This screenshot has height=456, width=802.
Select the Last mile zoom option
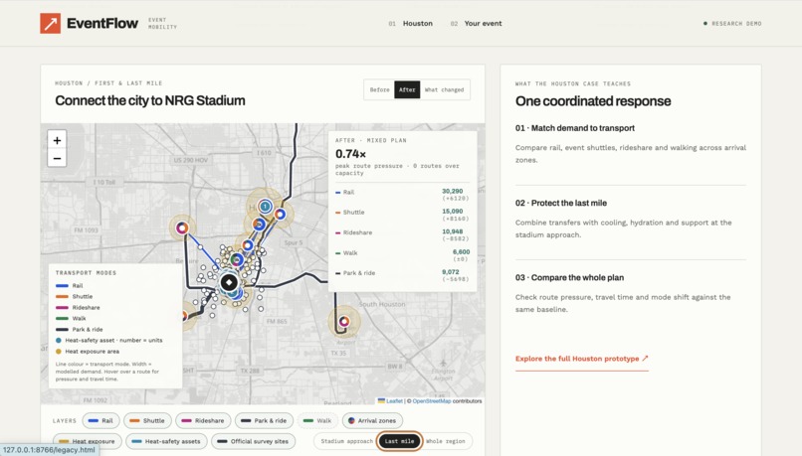point(399,441)
